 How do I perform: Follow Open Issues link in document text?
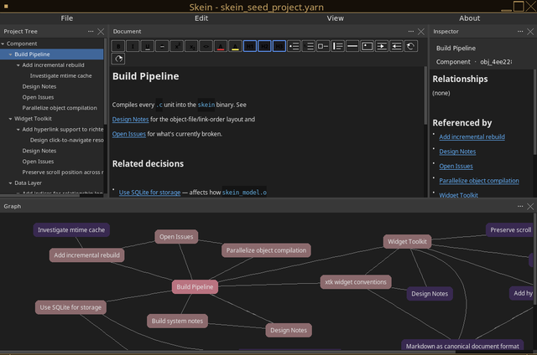point(128,134)
